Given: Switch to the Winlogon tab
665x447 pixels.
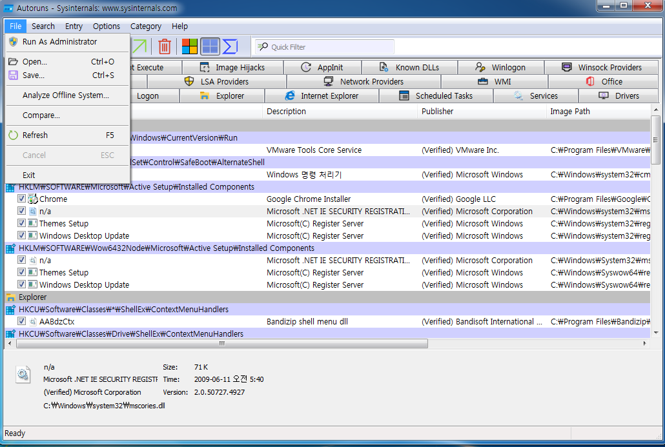Looking at the screenshot, I should click(x=501, y=67).
